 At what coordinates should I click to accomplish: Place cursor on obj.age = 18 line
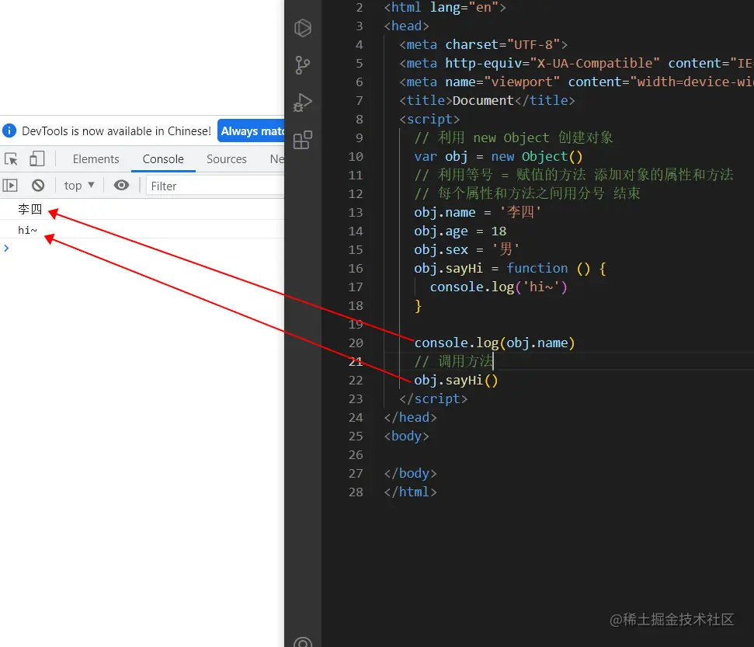click(460, 231)
